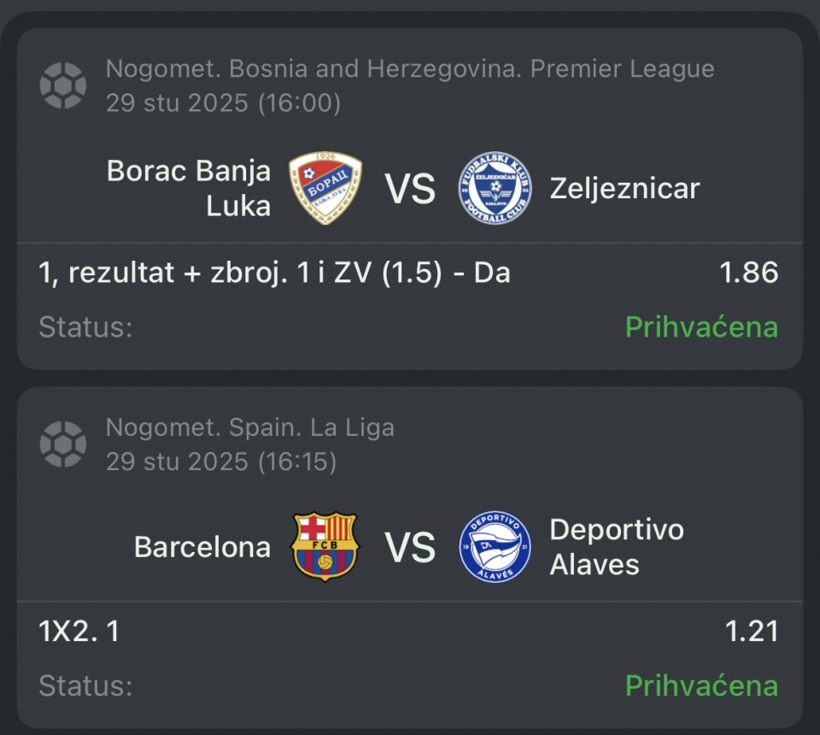This screenshot has height=735, width=820.
Task: Click Prihvaćena status of the Borac bet
Action: (x=701, y=326)
